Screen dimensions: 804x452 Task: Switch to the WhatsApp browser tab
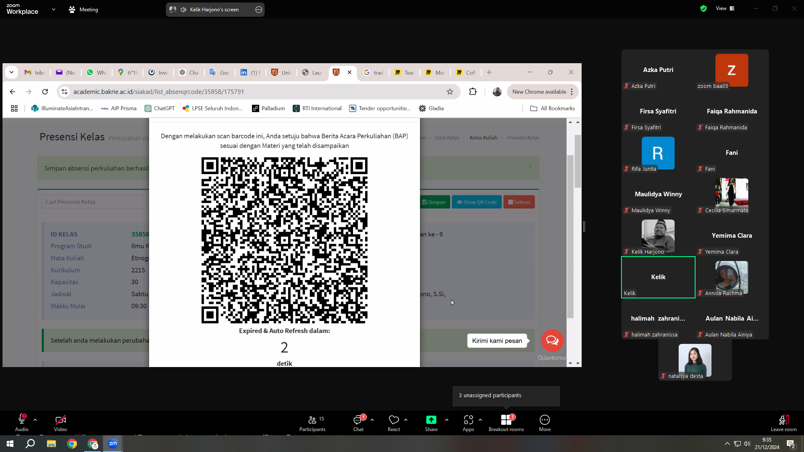[x=97, y=72]
